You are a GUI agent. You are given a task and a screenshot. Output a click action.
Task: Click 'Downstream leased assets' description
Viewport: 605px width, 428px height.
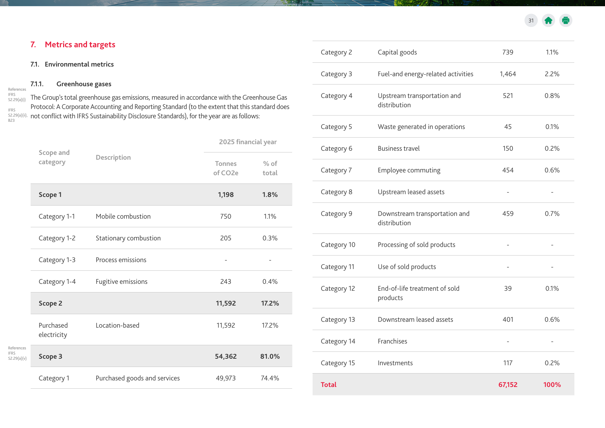415,319
